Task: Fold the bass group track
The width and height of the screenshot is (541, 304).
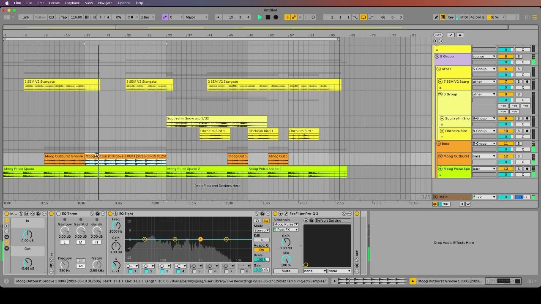Action: point(438,144)
